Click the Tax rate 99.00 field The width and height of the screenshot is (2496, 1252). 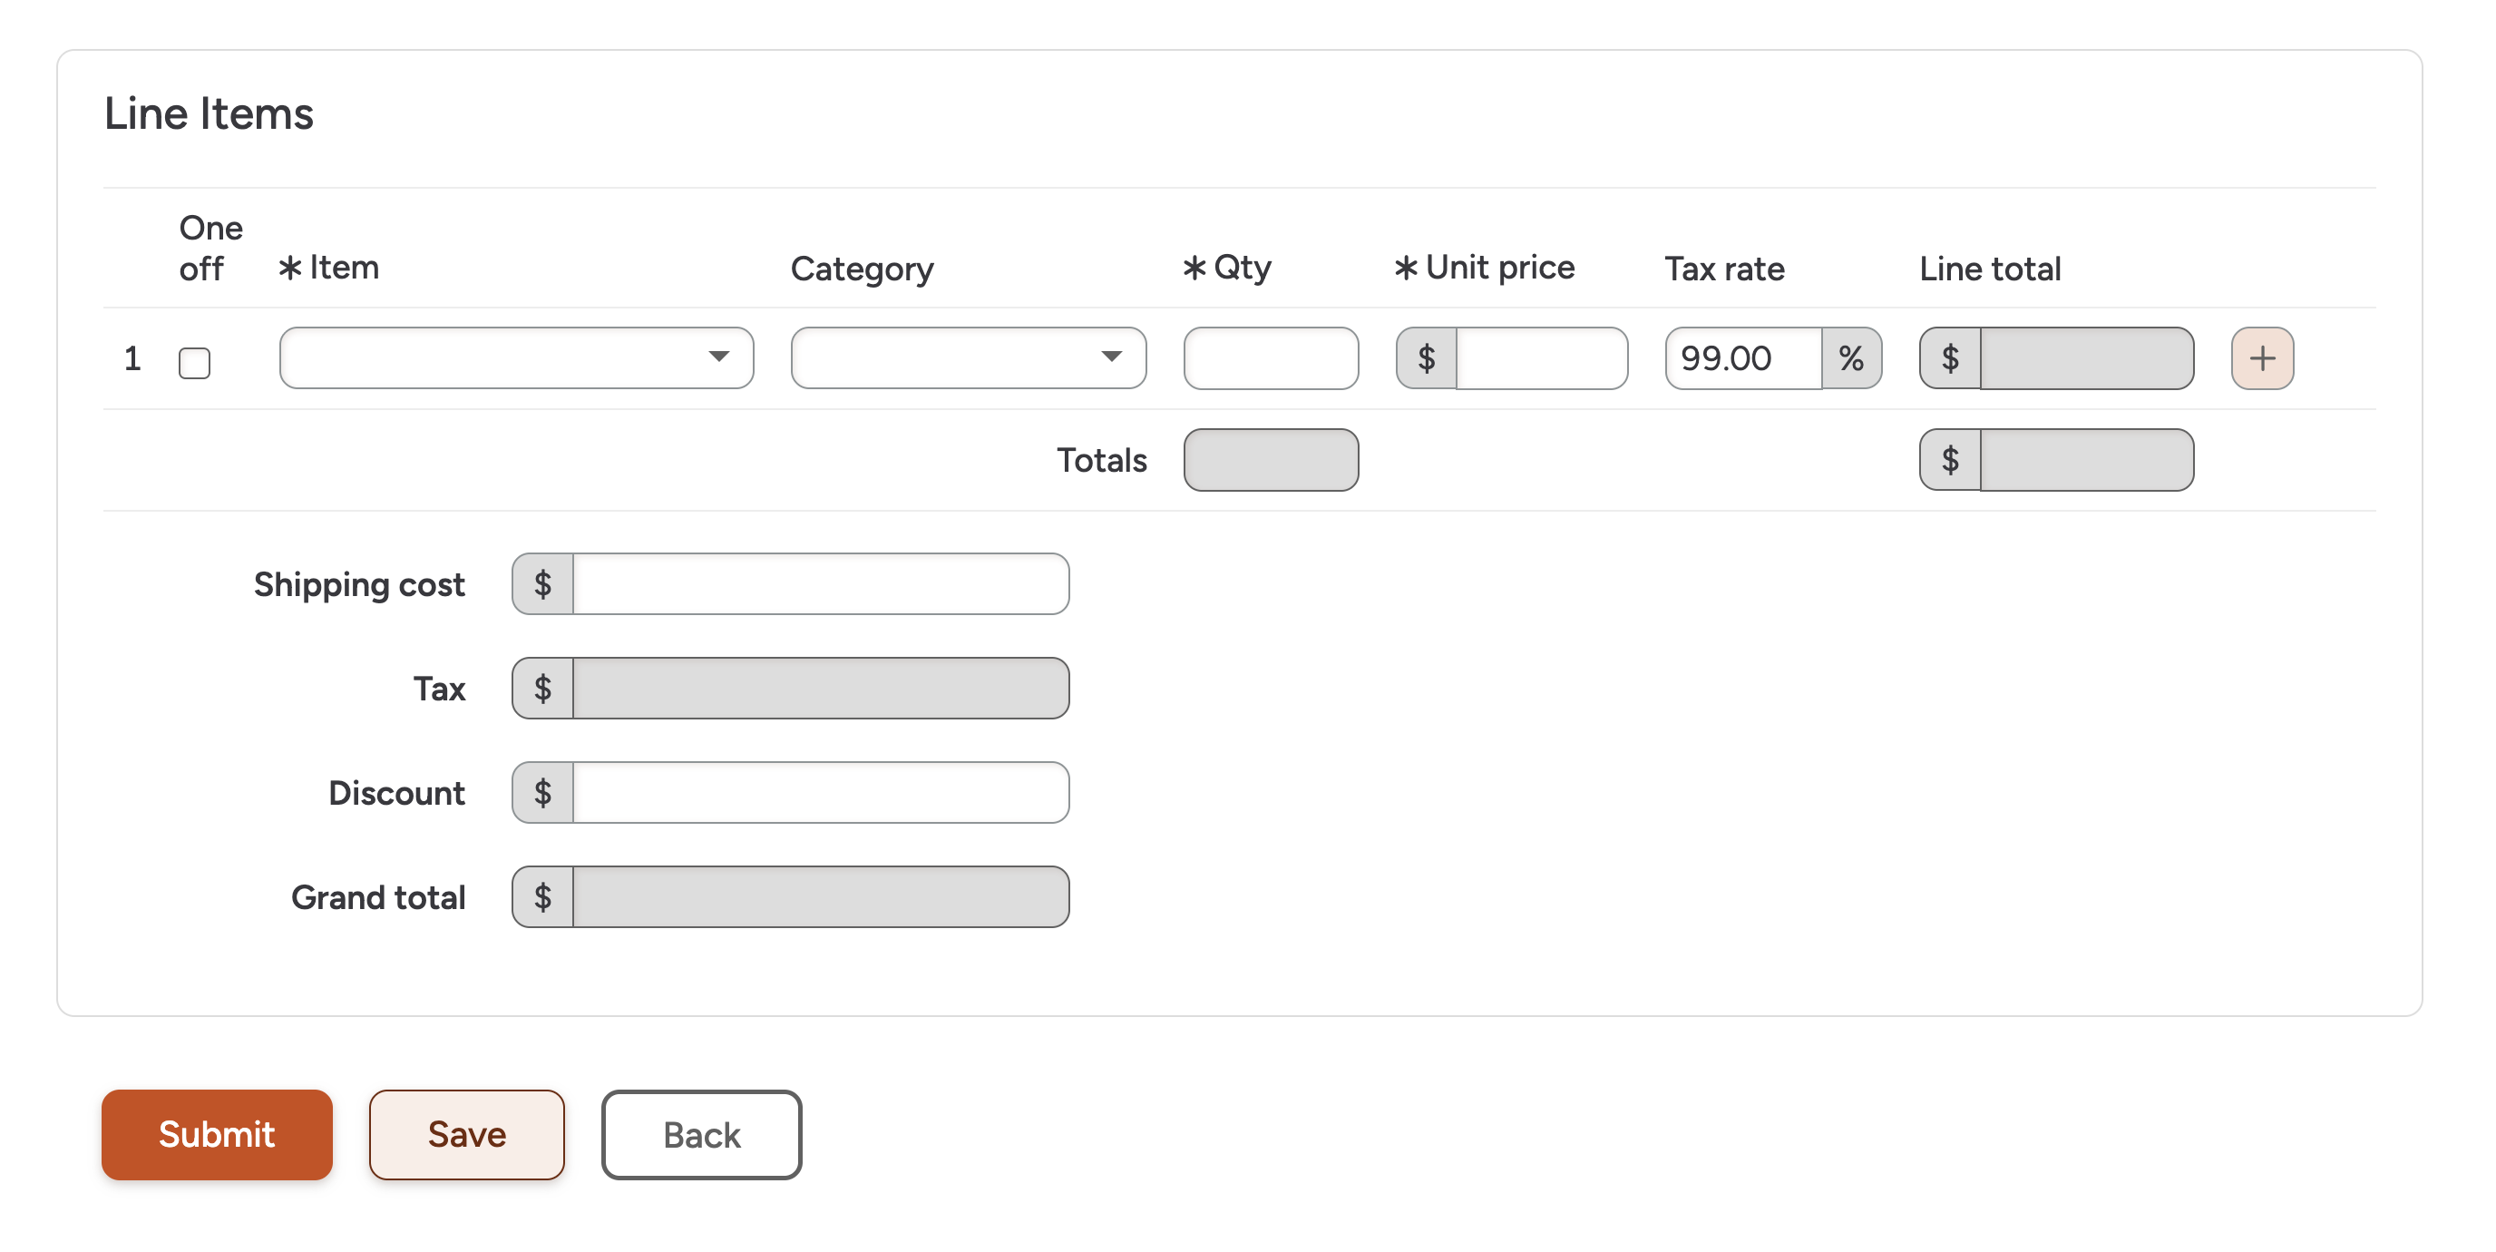pos(1742,357)
